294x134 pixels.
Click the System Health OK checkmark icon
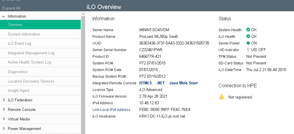(248, 30)
